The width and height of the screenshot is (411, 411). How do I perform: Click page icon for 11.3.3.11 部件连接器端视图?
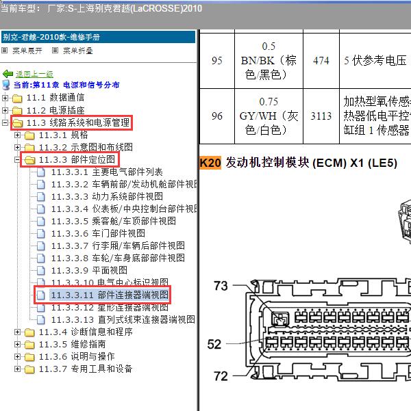40,295
